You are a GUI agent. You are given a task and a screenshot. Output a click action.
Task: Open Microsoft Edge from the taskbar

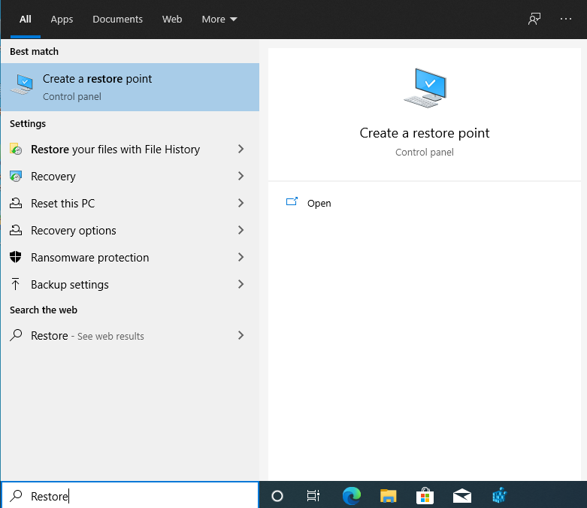point(351,495)
